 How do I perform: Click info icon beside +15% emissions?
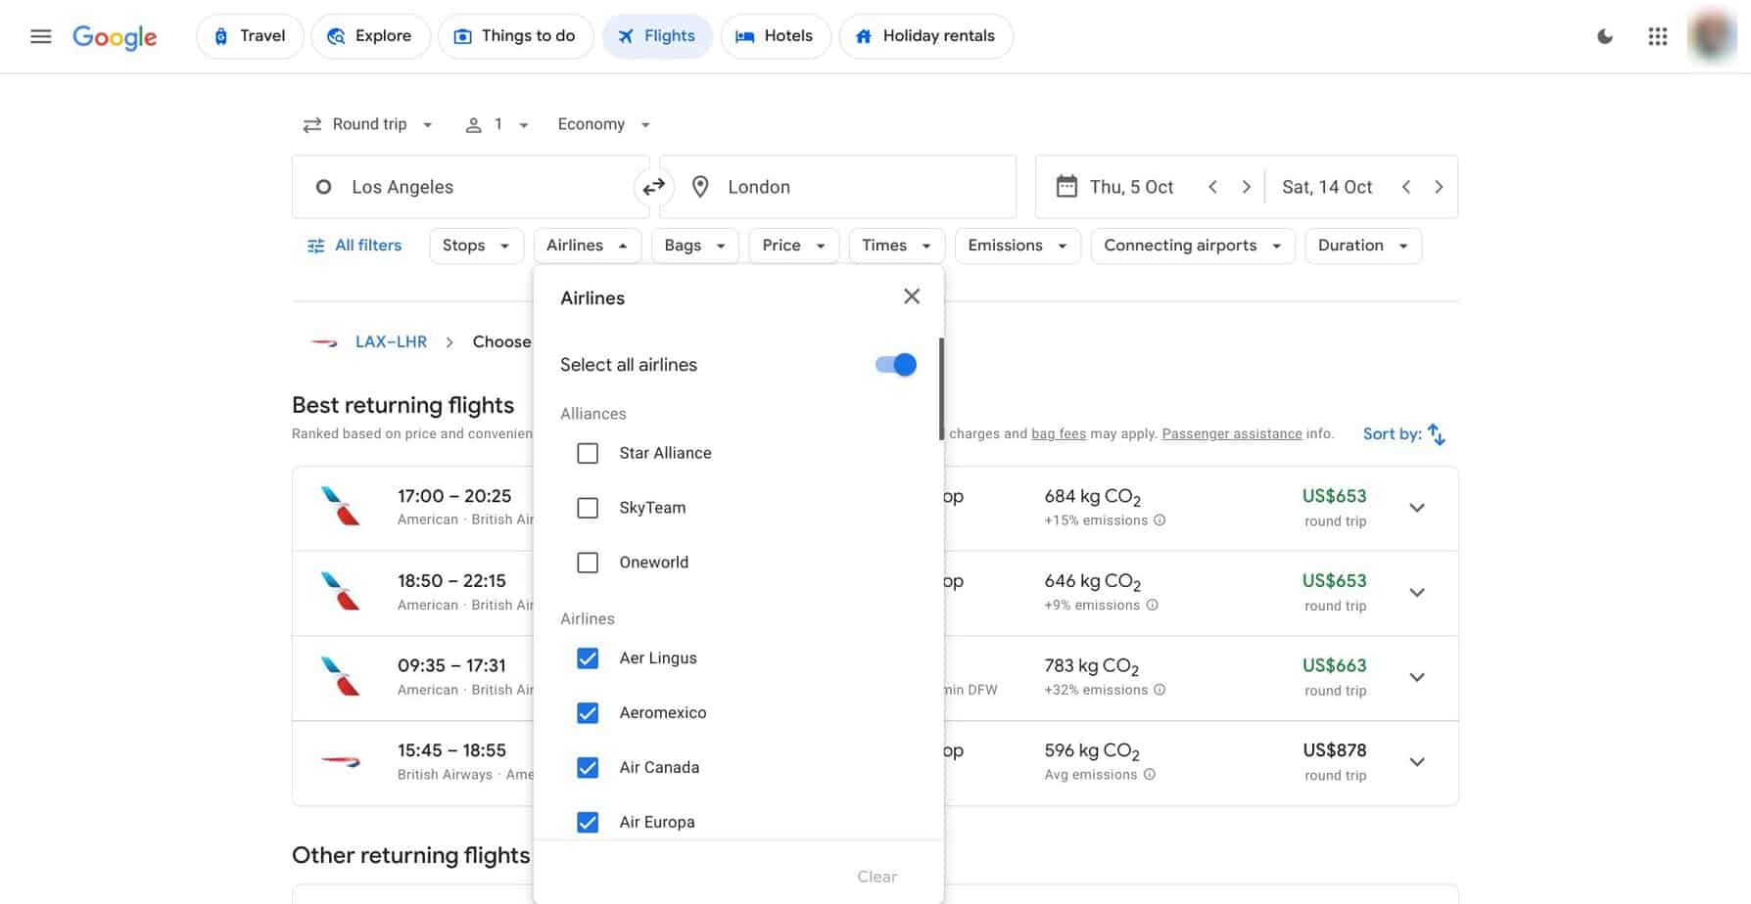pos(1159,520)
